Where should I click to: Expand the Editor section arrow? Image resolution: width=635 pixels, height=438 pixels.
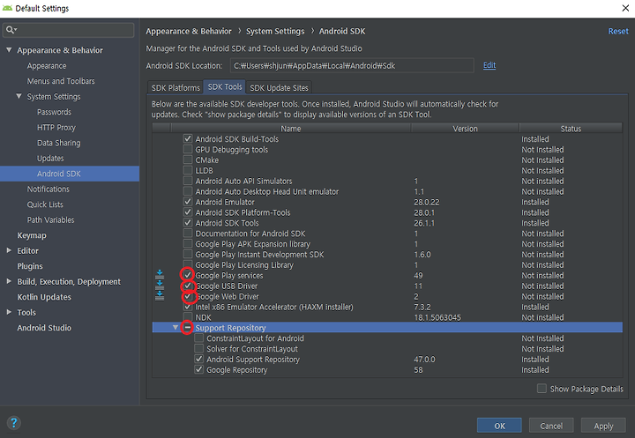click(x=9, y=250)
